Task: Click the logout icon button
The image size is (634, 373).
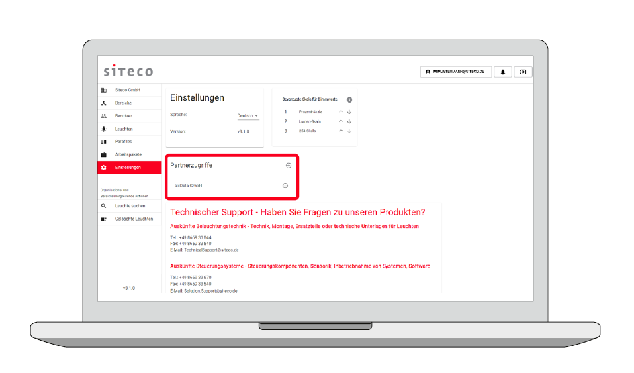Action: point(523,72)
